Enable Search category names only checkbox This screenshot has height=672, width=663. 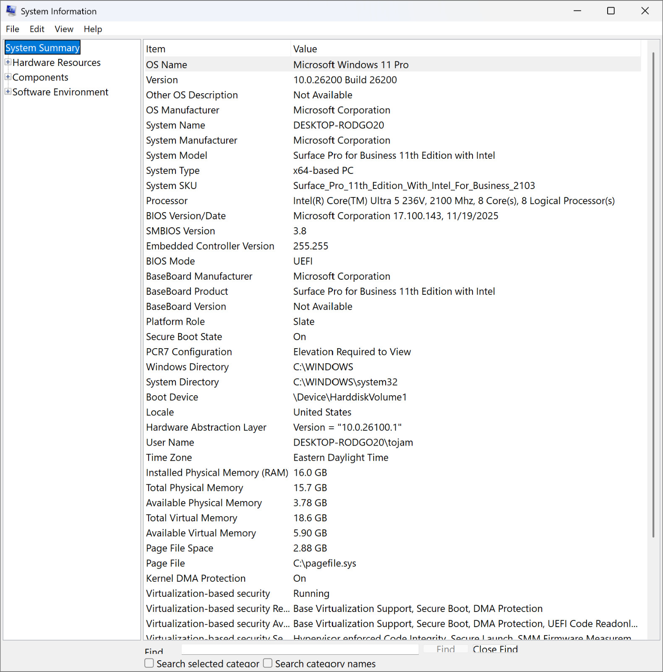point(268,663)
